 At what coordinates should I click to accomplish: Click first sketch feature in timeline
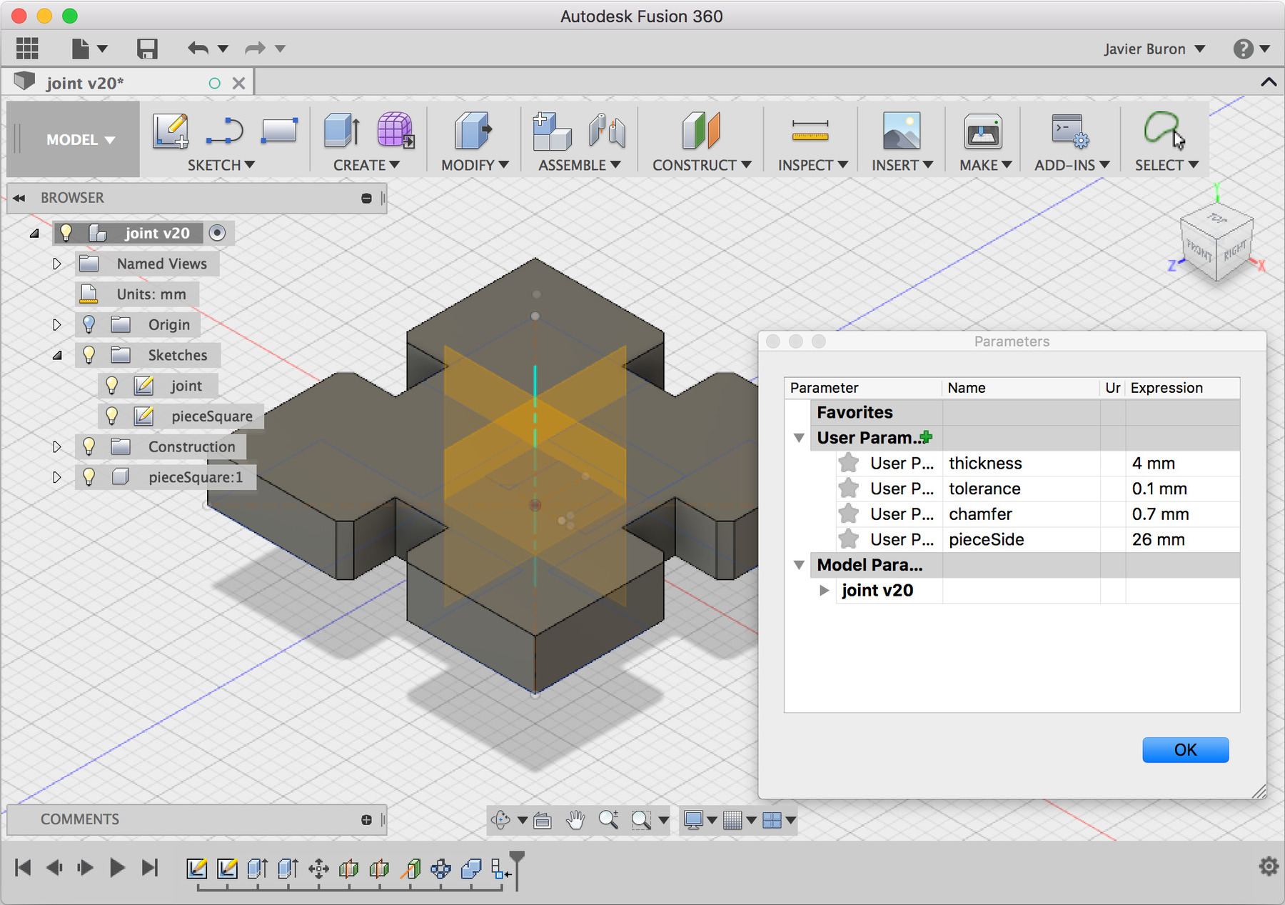point(197,869)
